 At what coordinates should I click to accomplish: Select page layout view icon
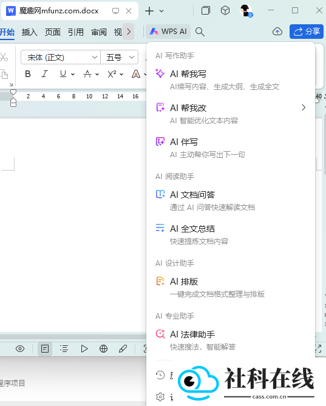[x=45, y=349]
